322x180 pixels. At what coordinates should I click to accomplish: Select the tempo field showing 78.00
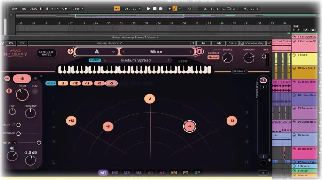coord(33,8)
